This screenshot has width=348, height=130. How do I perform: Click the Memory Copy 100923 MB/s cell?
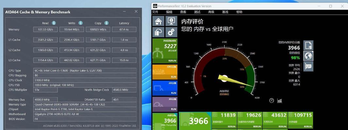98,29
